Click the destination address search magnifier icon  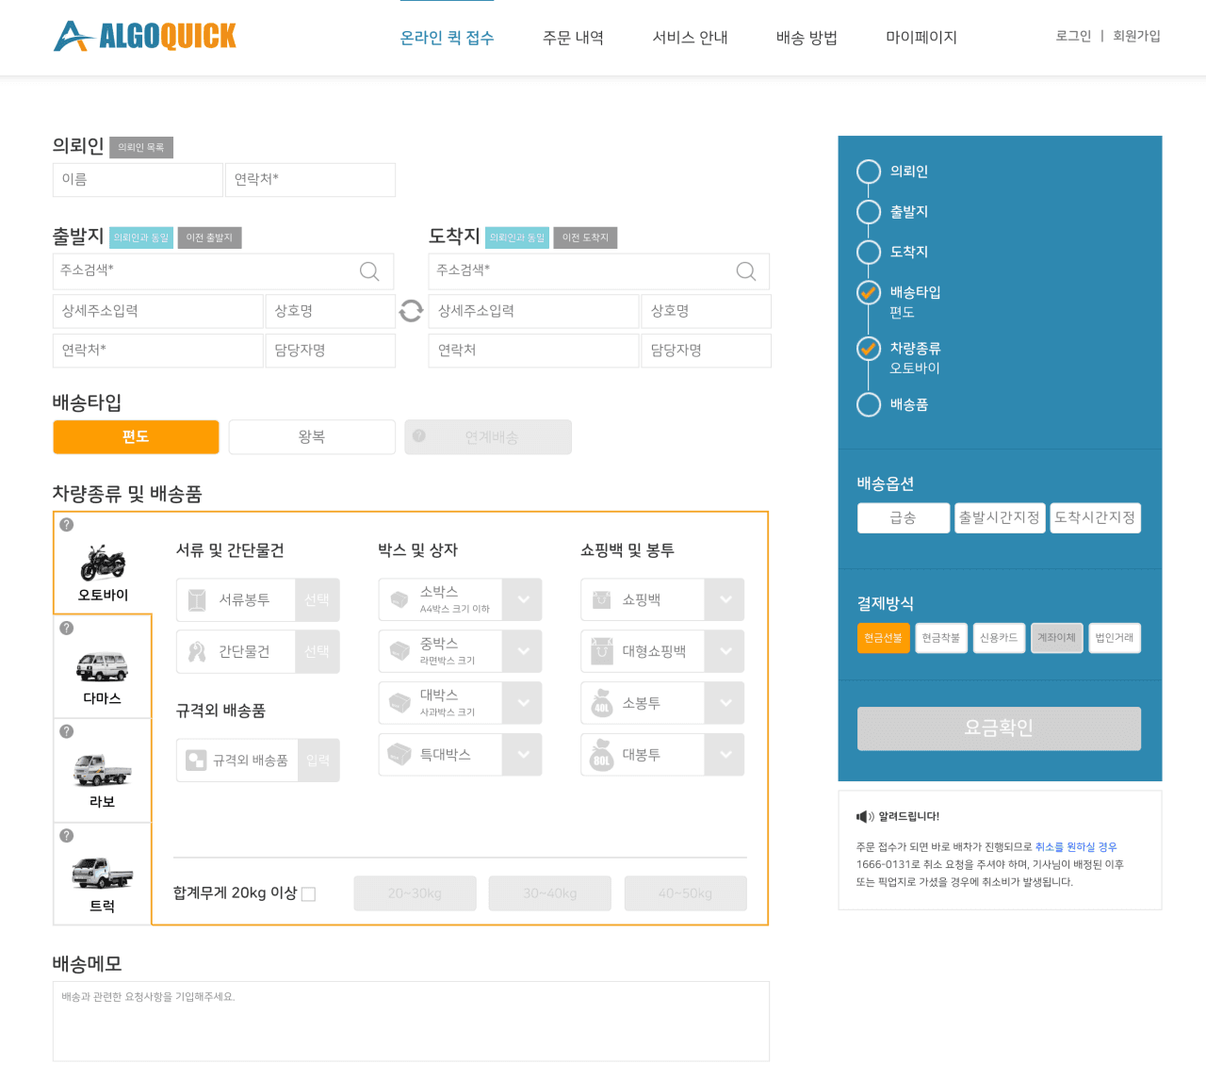[746, 271]
